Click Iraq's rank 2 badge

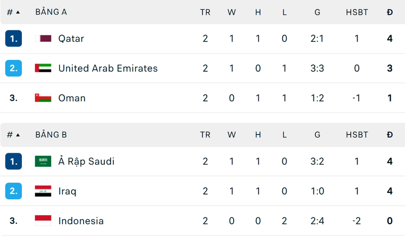(x=13, y=191)
